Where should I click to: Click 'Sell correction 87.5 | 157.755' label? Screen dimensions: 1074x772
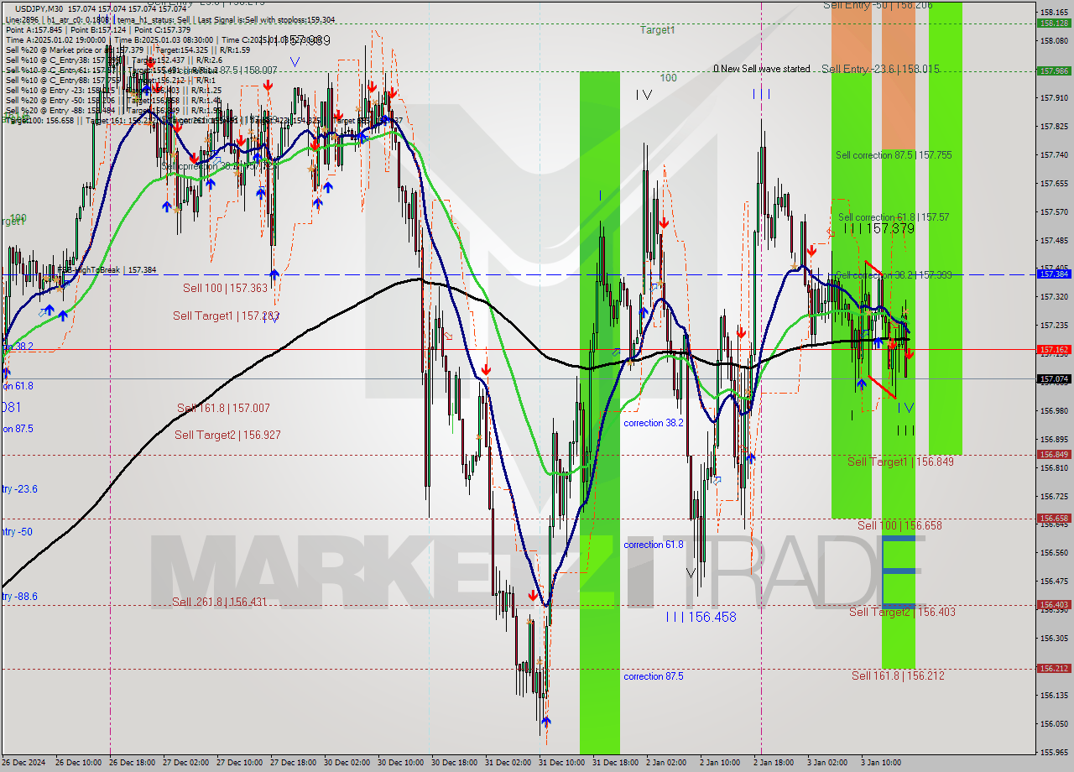(x=894, y=155)
